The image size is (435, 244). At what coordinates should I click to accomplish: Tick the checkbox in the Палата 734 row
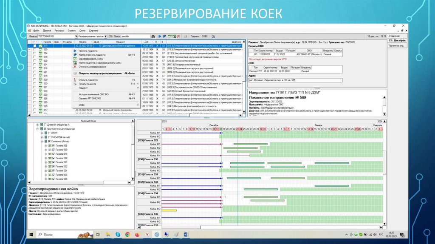click(34, 53)
